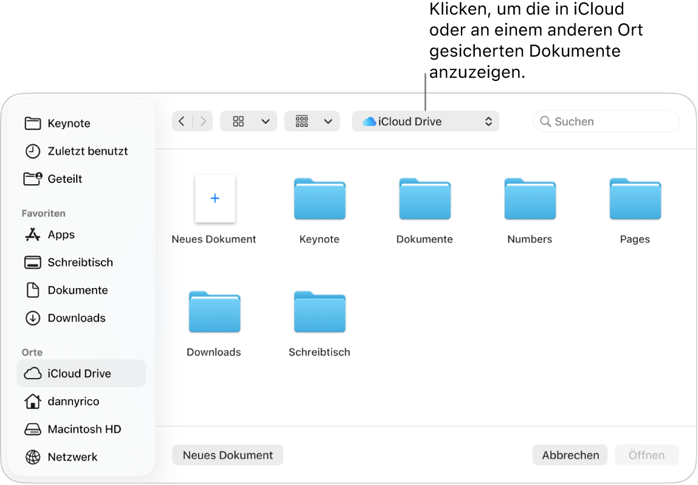This screenshot has width=698, height=485.
Task: Click the Abbrechen button
Action: pos(570,455)
